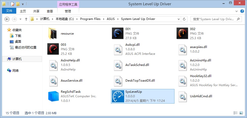
Task: Click the HookKey32.dll file name
Action: point(201,76)
